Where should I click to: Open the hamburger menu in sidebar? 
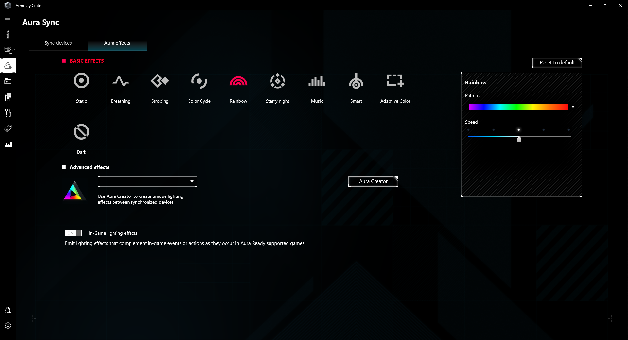(x=8, y=18)
